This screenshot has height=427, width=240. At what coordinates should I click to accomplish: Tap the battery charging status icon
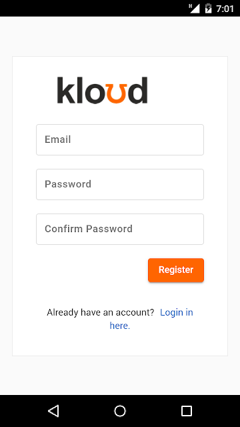209,9
